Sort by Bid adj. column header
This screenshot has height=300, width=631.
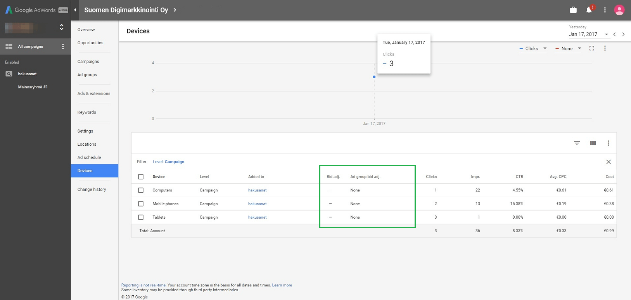click(333, 177)
